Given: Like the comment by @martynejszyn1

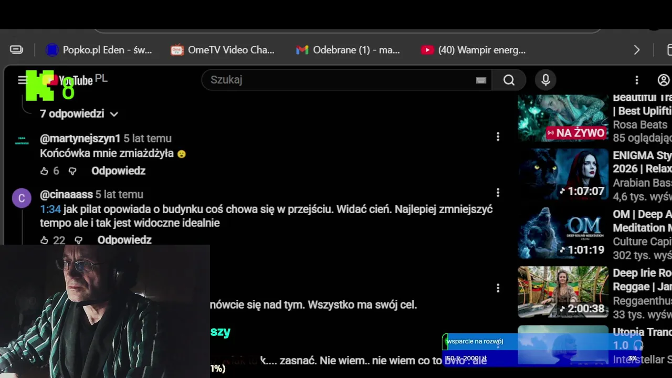Looking at the screenshot, I should click(44, 171).
